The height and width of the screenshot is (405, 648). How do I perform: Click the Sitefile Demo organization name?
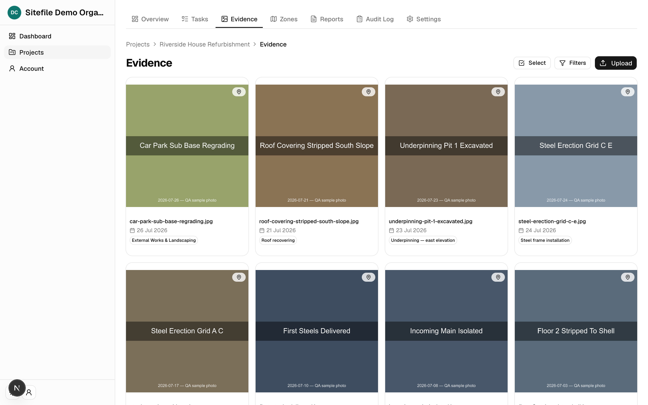(64, 13)
